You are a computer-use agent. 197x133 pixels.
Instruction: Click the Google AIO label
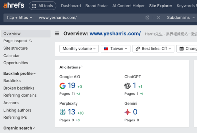(x=70, y=77)
